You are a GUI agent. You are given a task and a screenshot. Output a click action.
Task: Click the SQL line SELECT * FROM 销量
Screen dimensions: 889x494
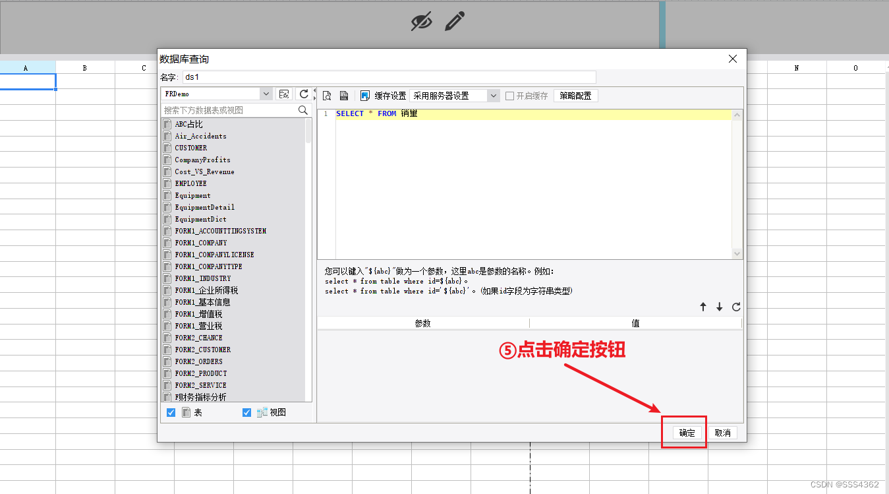click(x=377, y=113)
